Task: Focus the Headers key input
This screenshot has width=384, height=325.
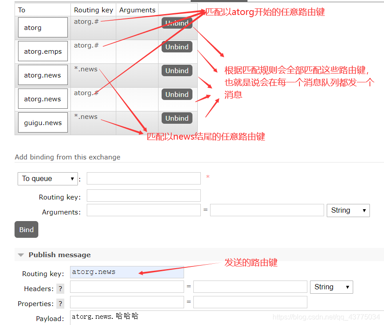Action: (x=127, y=287)
